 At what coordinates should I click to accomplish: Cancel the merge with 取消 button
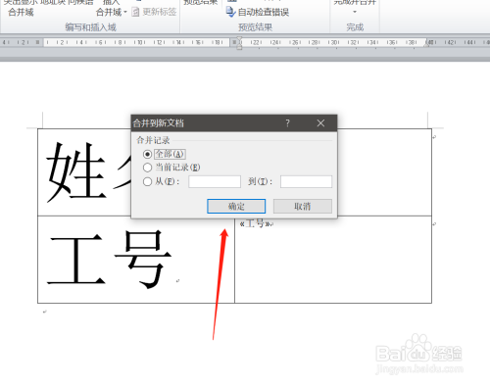303,206
